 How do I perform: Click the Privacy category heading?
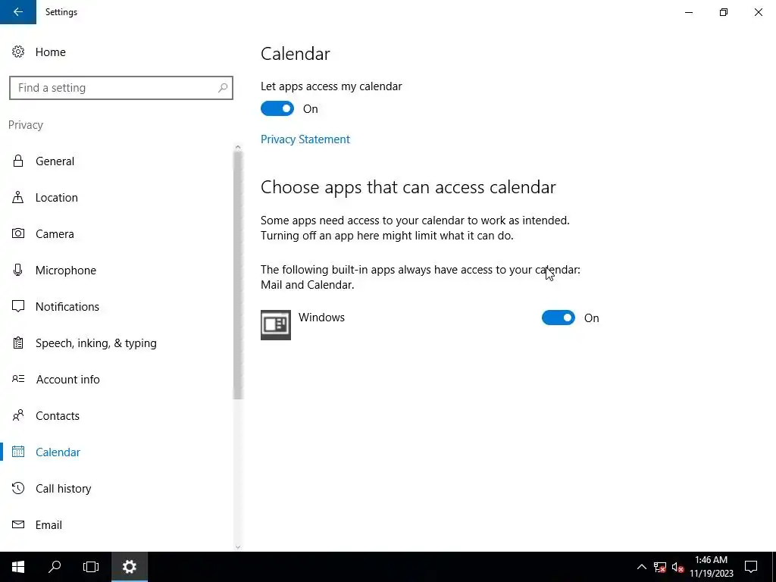26,125
